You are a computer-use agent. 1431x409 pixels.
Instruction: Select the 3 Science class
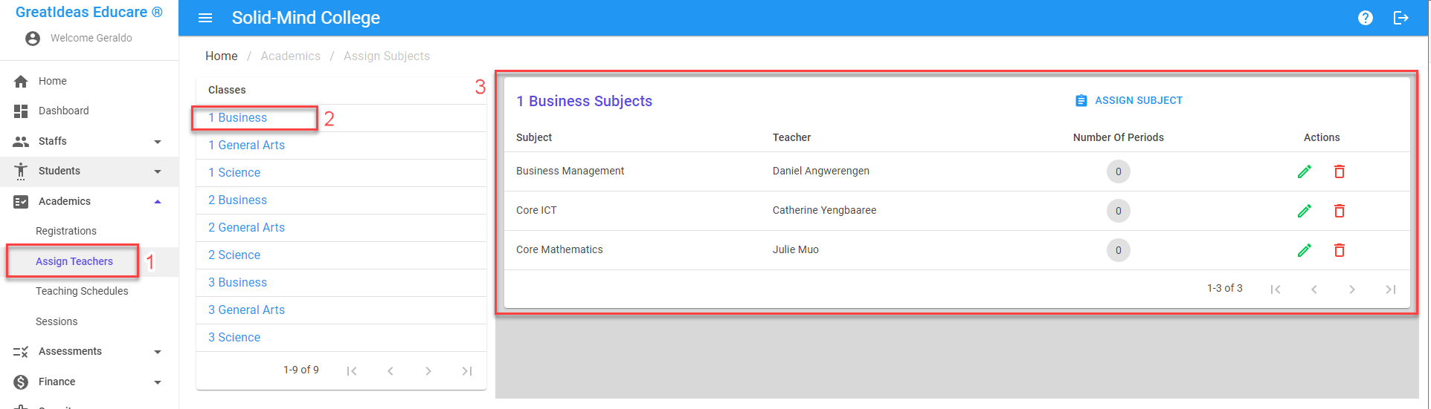pos(234,337)
